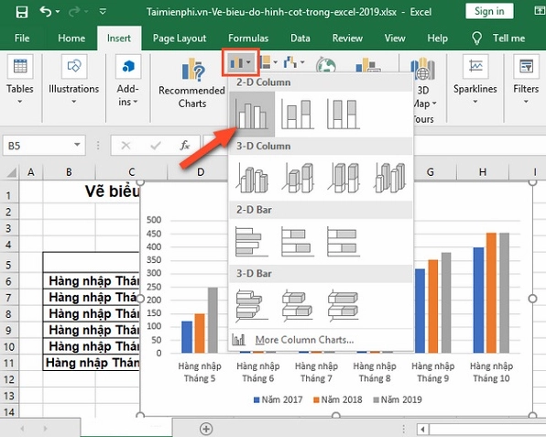Open the Help tab

(437, 38)
